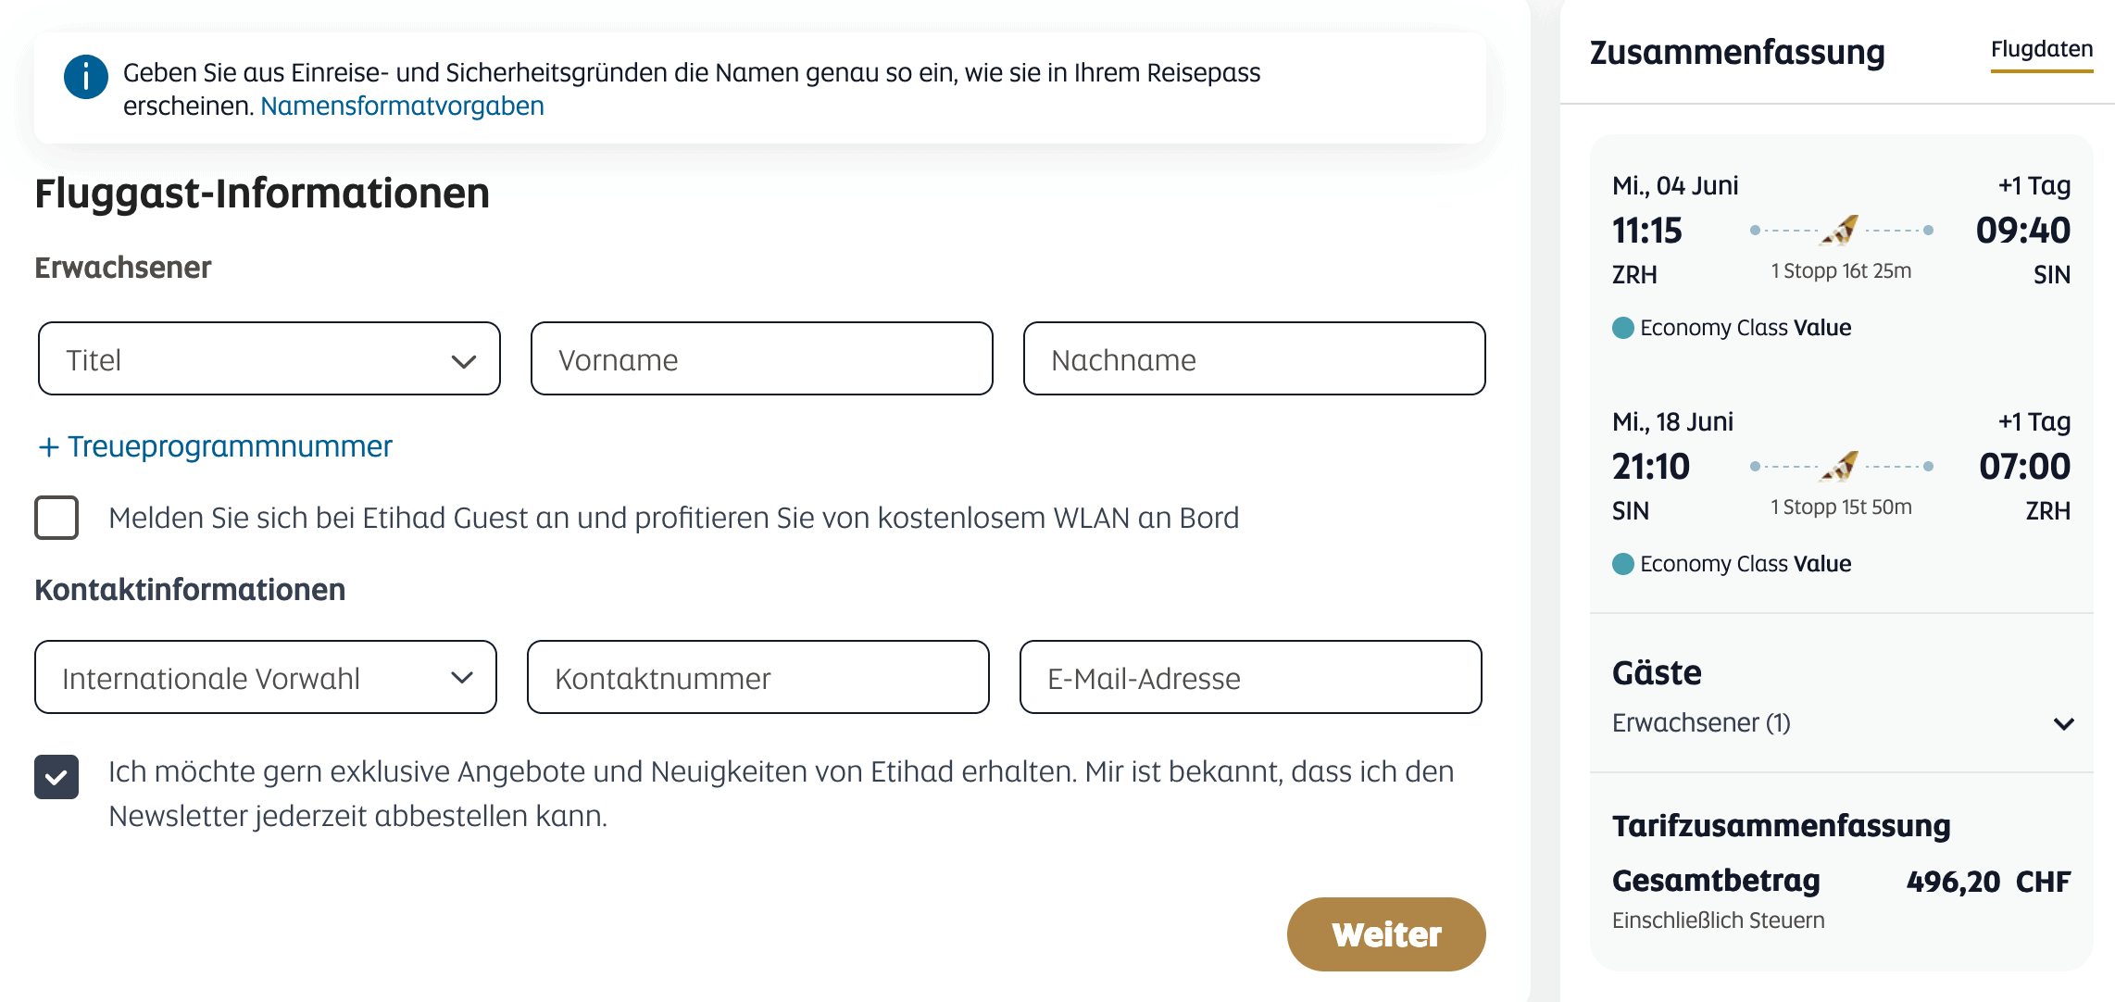This screenshot has width=2115, height=1002.
Task: Open the Titel dropdown
Action: point(269,359)
